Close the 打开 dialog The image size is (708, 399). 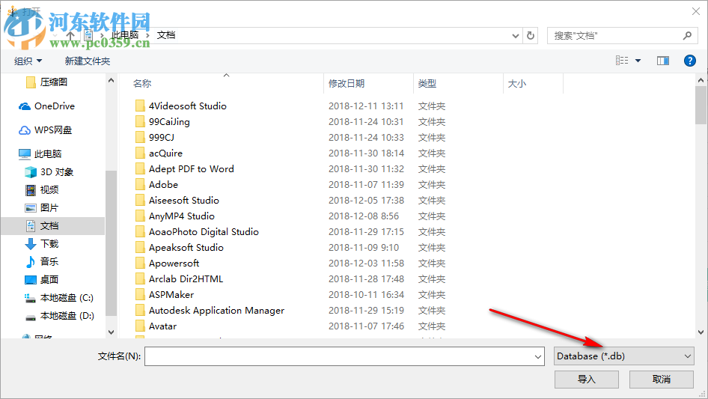[x=696, y=11]
